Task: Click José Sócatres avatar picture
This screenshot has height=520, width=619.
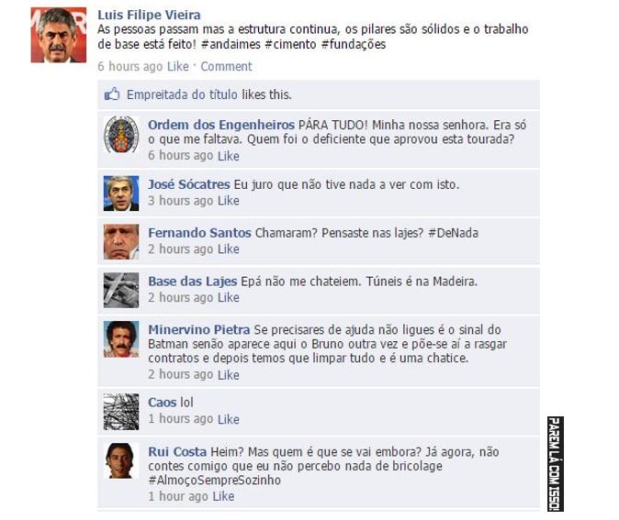Action: tap(121, 194)
